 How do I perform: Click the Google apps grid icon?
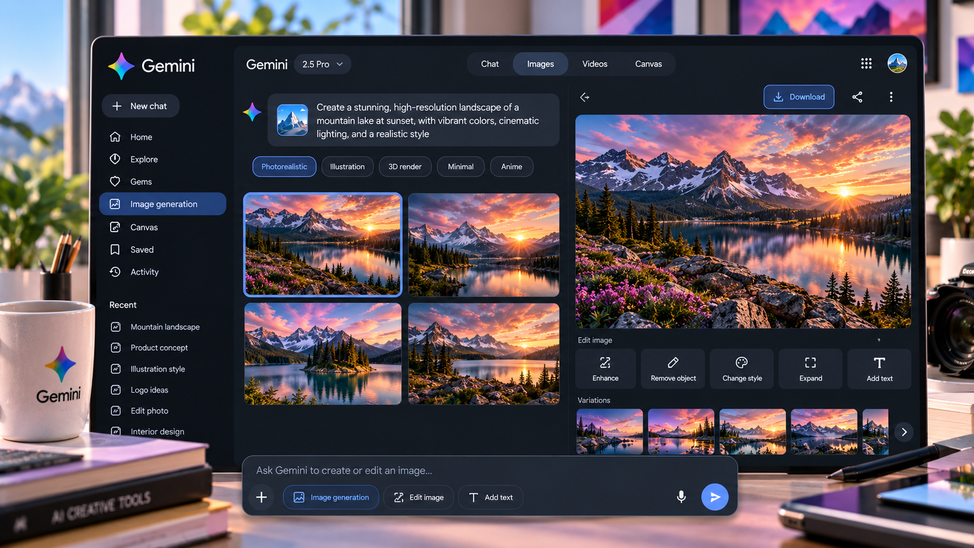pos(866,63)
